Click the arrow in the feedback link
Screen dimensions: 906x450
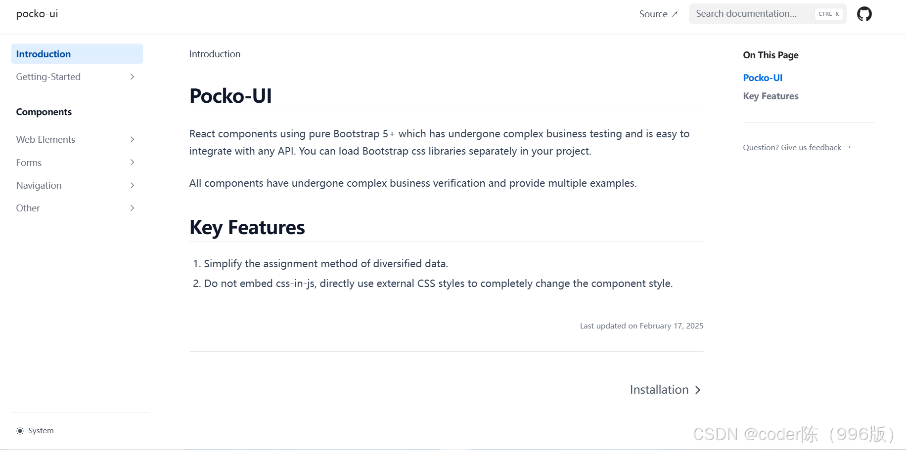(x=848, y=146)
